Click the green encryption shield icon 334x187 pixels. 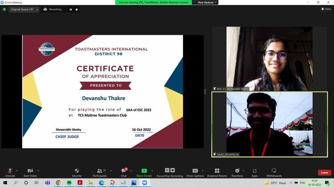click(x=4, y=9)
